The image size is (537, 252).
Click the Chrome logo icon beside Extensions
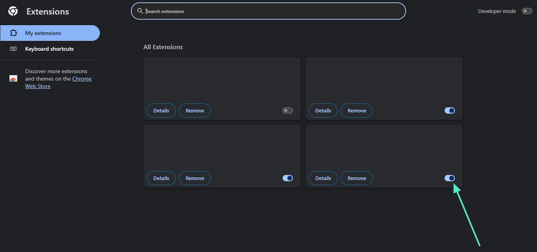click(x=13, y=11)
